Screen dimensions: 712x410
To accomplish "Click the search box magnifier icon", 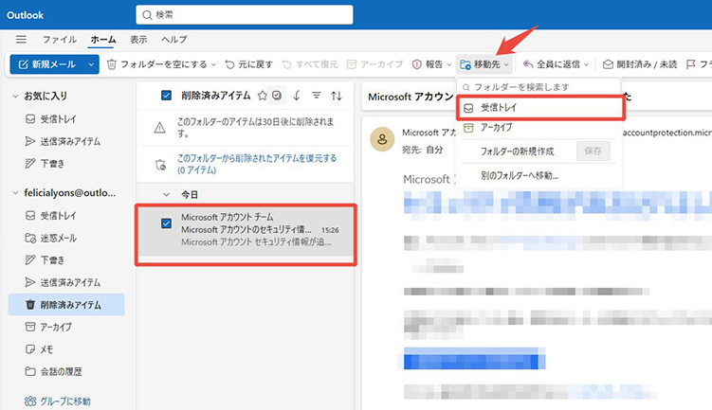I will coord(147,15).
